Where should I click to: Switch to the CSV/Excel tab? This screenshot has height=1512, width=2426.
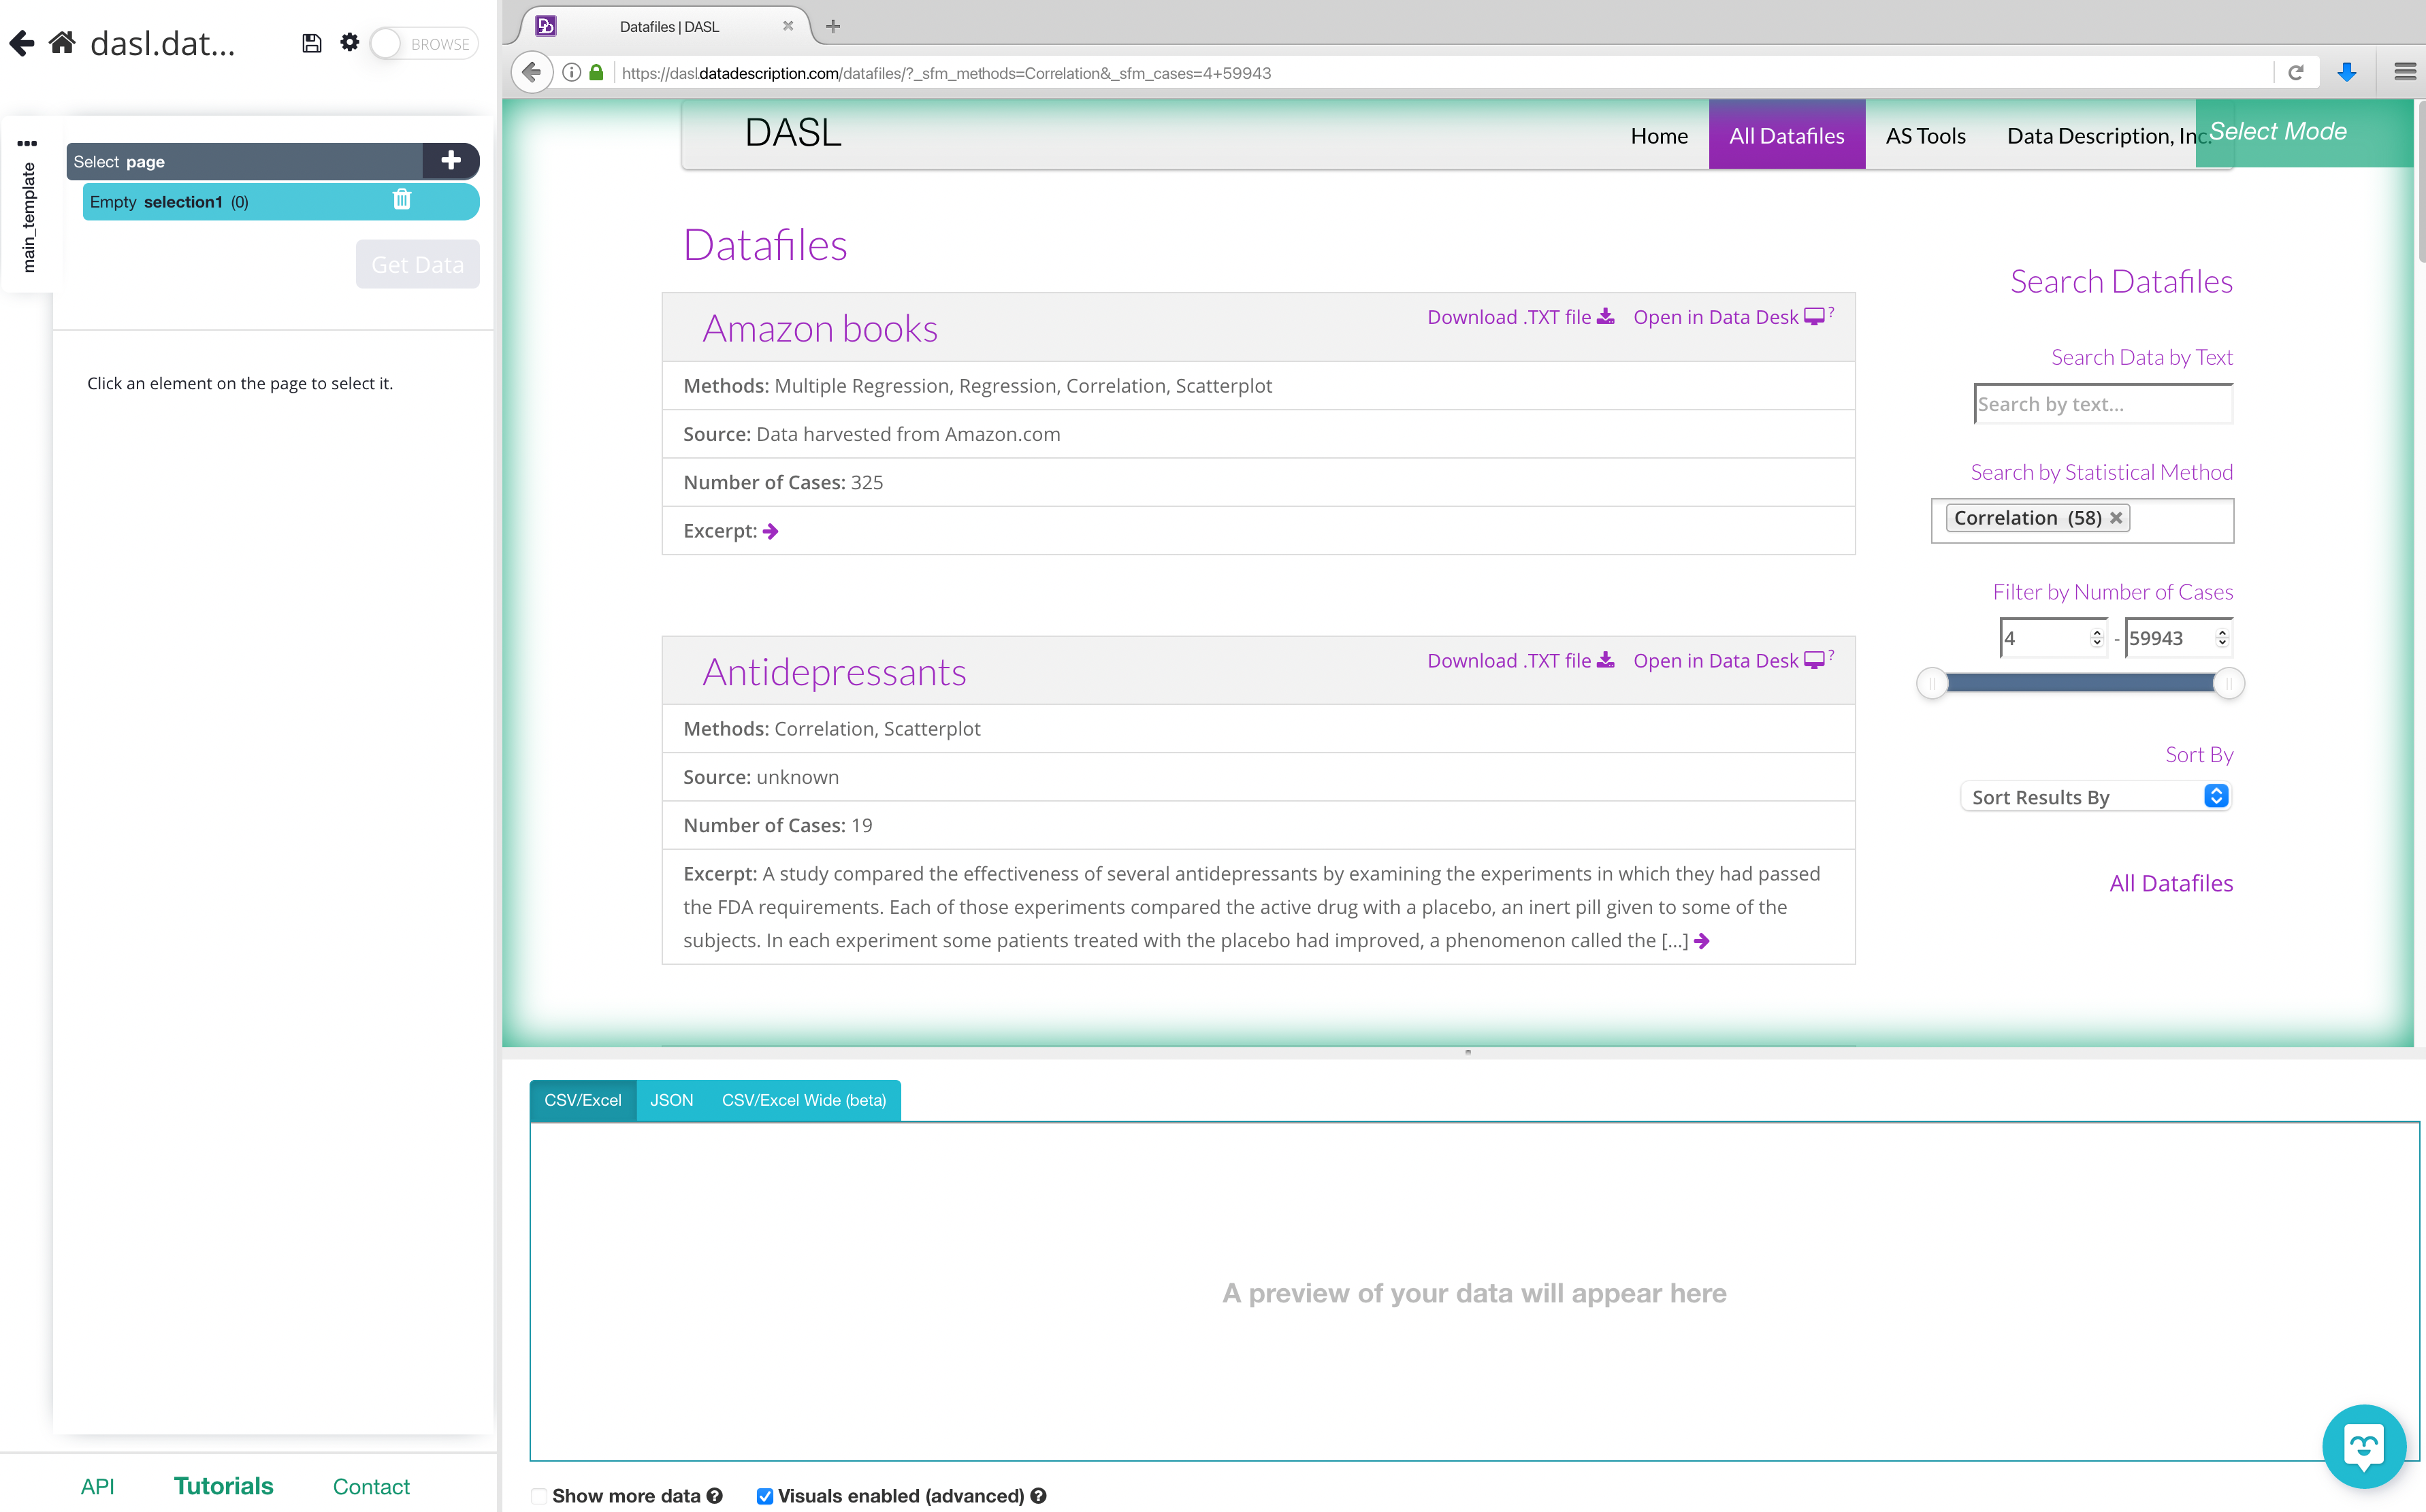click(x=582, y=1100)
